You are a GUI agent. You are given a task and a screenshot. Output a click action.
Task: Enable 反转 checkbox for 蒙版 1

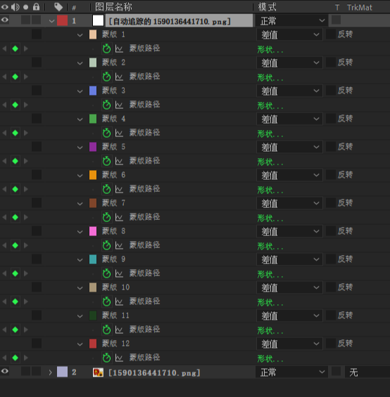pyautogui.click(x=331, y=34)
